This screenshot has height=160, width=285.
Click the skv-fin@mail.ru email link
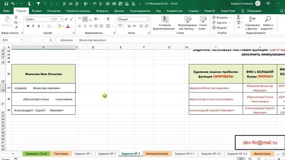click(x=260, y=143)
